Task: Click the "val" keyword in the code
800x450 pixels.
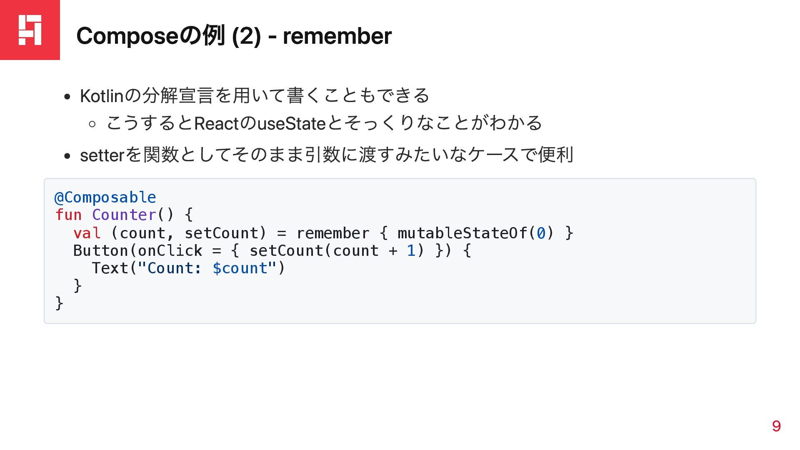Action: click(87, 233)
